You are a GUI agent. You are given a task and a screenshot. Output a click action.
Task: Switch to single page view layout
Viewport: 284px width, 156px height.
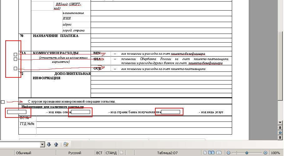(205, 153)
